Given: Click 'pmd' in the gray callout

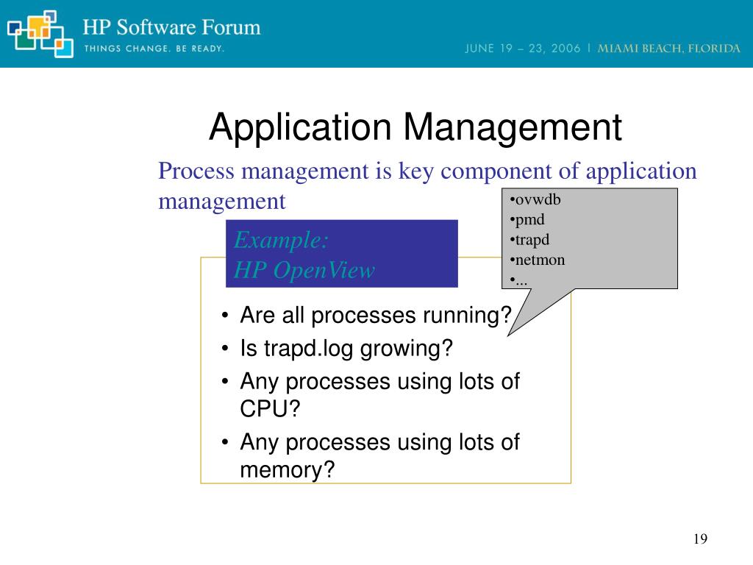Looking at the screenshot, I should coord(529,219).
